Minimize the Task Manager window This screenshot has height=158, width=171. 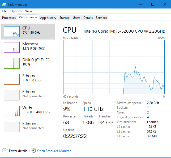141,4
